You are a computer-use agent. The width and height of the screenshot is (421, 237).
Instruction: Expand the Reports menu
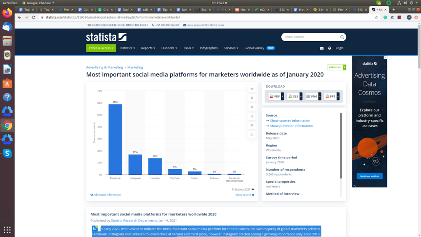148,48
